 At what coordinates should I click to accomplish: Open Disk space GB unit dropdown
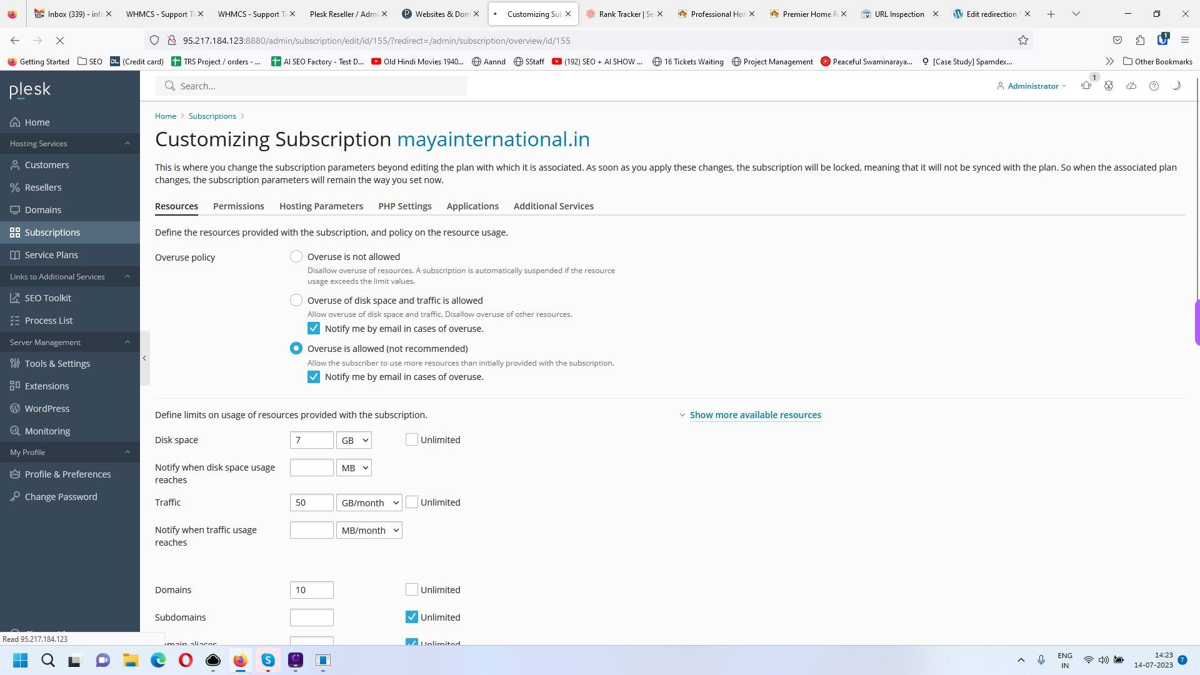[x=354, y=441]
